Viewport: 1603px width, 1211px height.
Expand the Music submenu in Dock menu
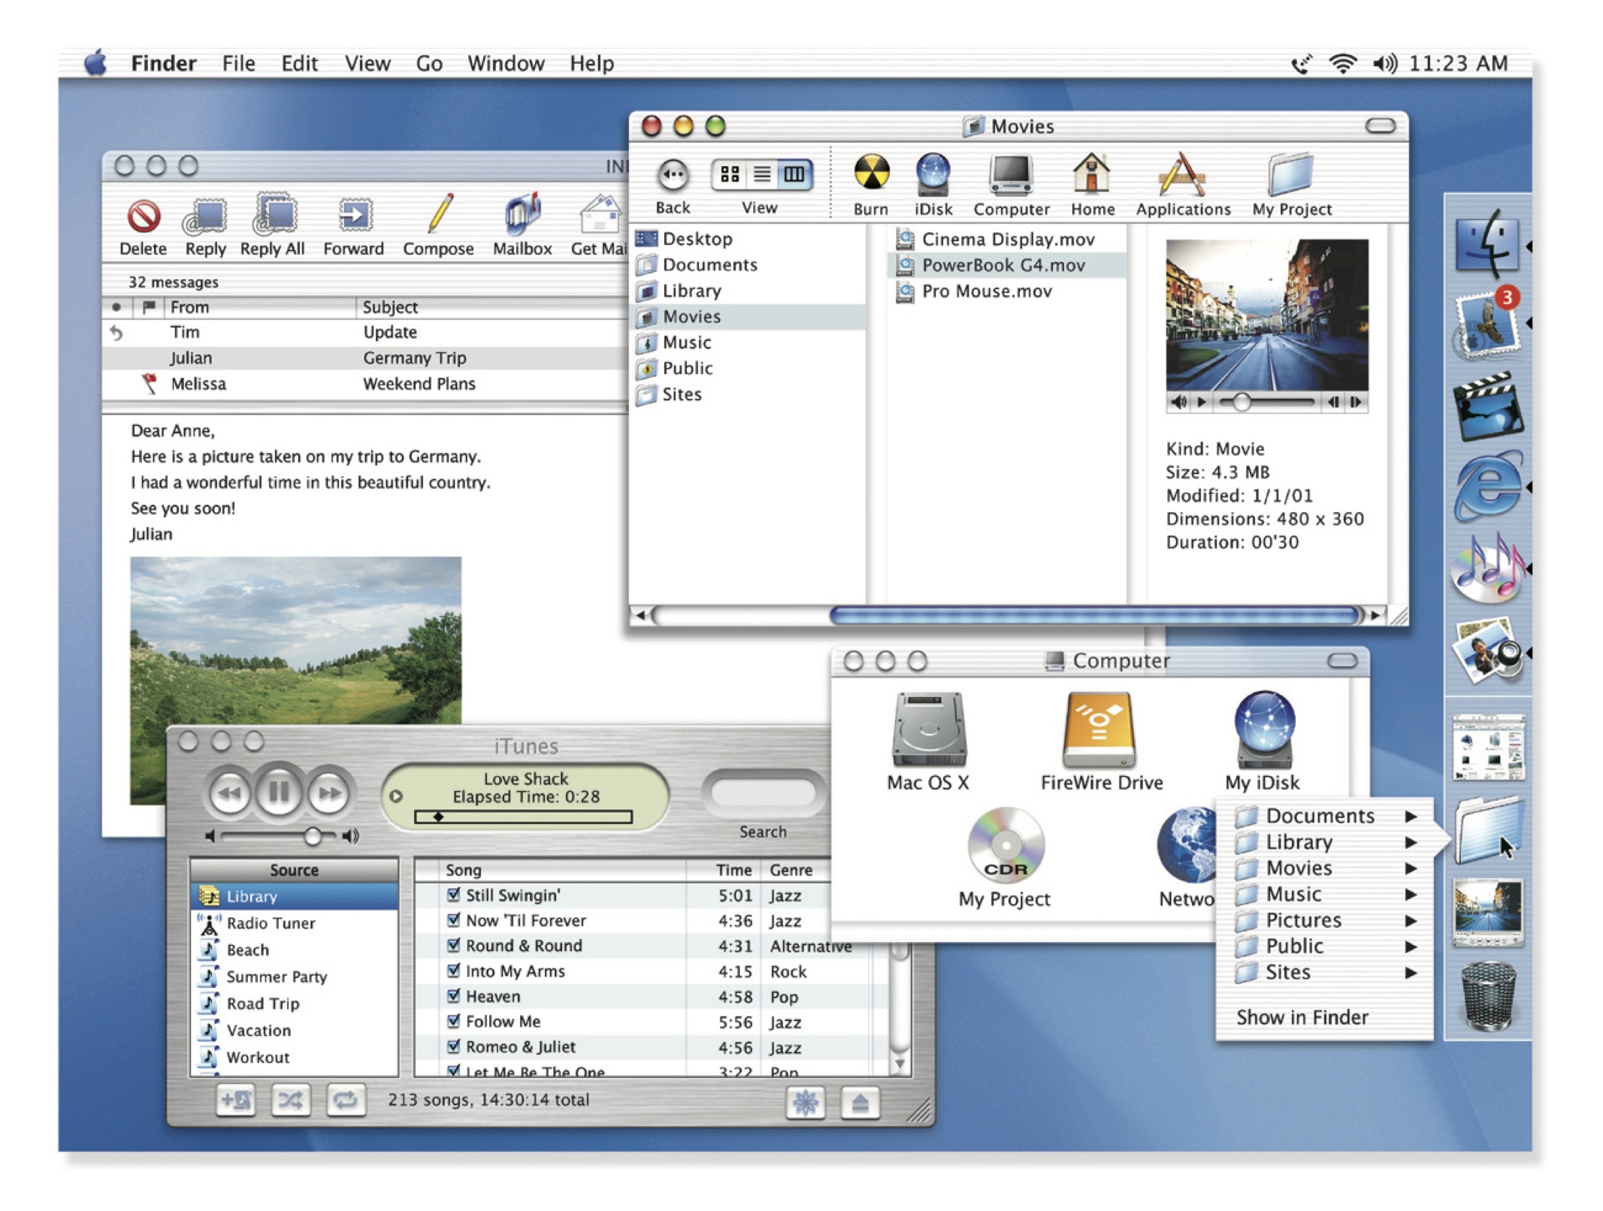click(1411, 895)
